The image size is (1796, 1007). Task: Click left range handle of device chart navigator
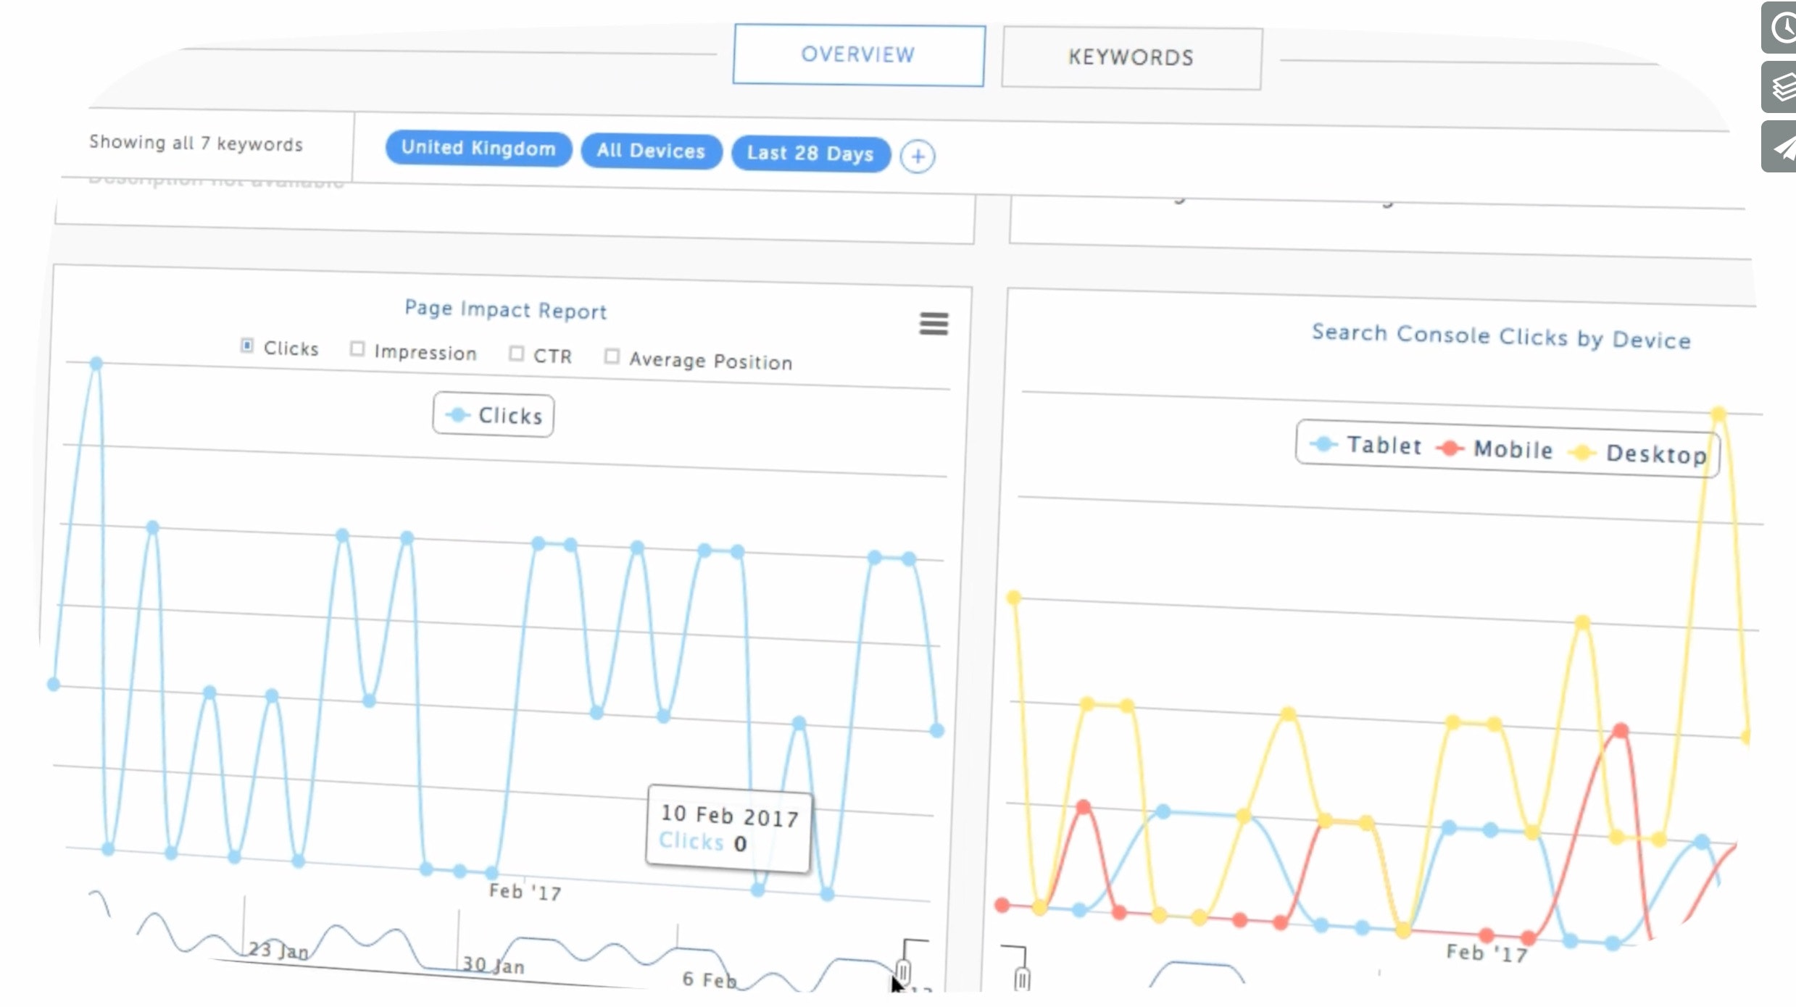pos(1022,979)
